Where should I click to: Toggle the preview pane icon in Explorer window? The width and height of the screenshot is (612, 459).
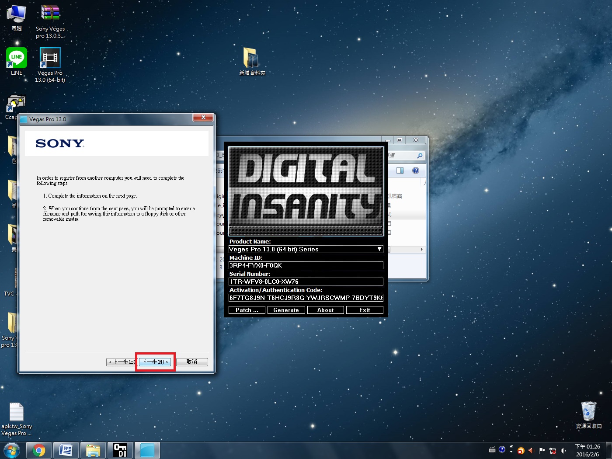point(400,170)
